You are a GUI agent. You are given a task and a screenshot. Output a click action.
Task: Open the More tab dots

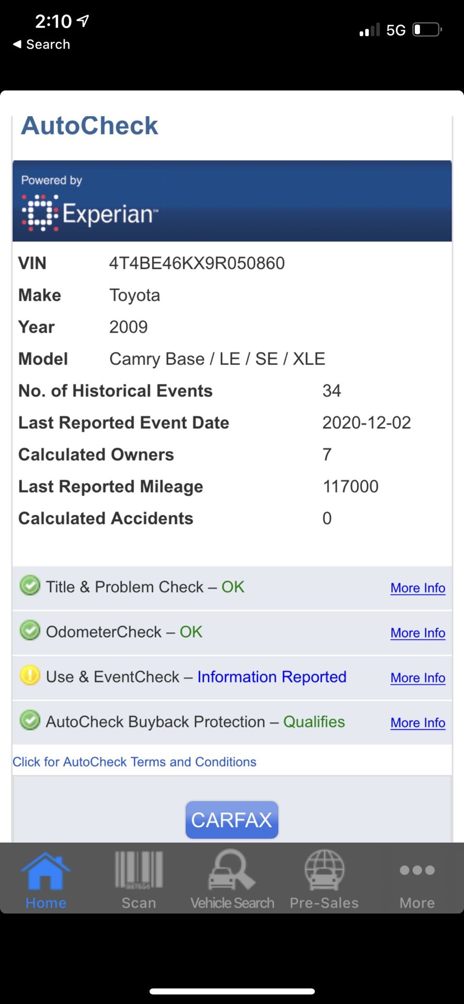417,870
